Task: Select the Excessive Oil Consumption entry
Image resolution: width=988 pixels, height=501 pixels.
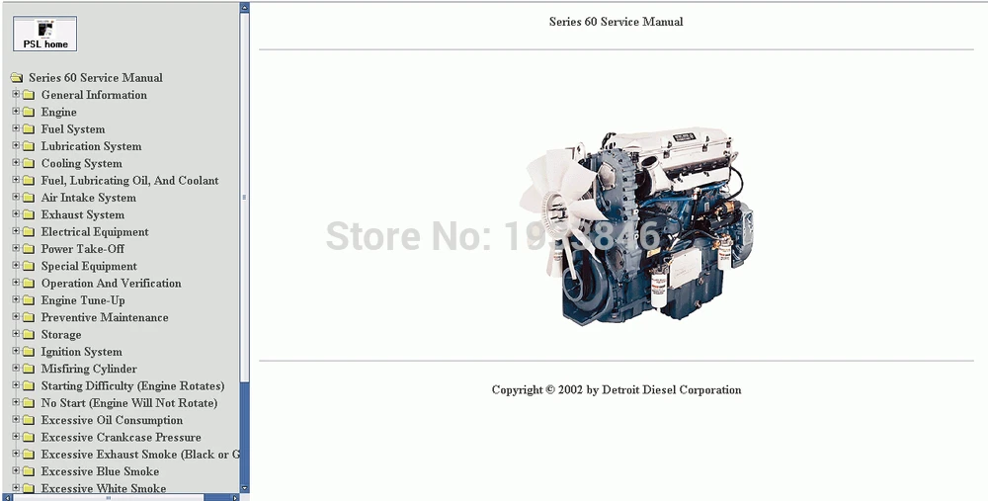Action: 112,420
